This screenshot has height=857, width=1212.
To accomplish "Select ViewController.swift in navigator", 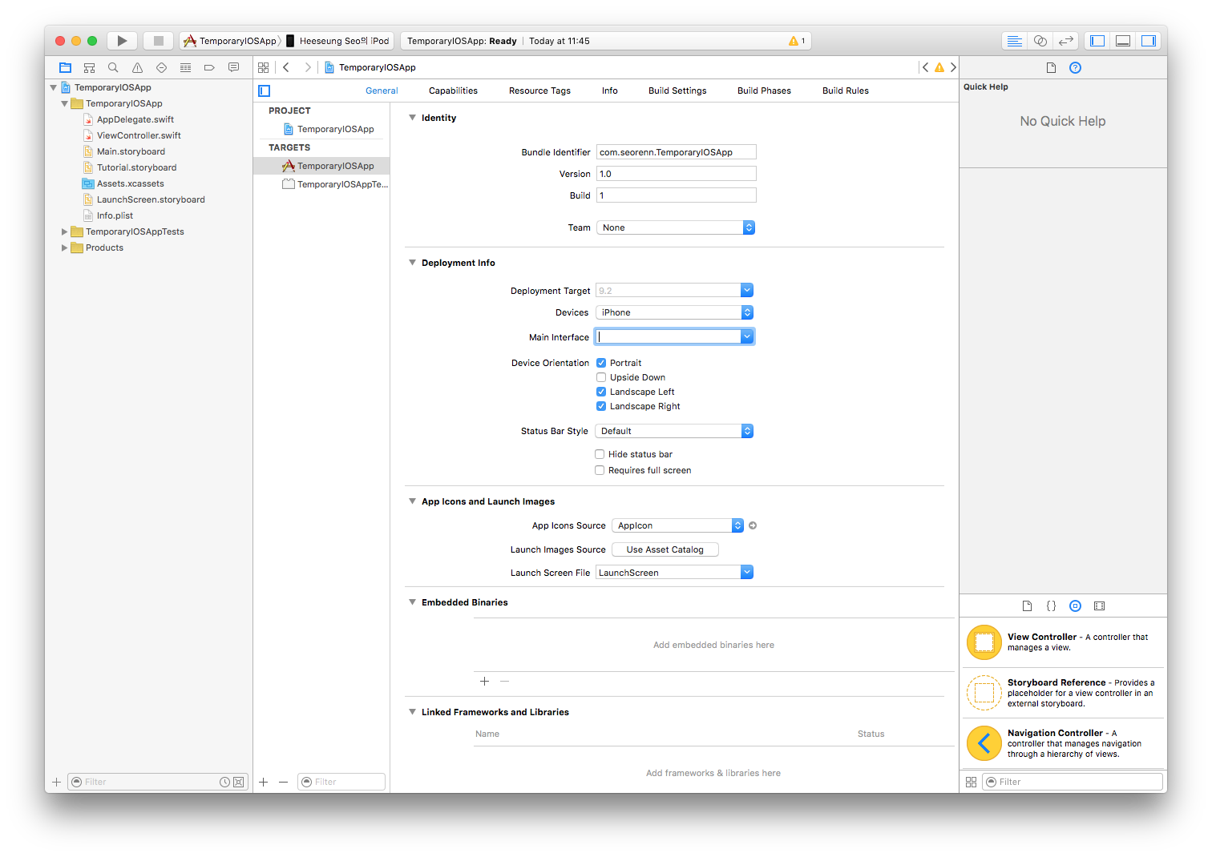I will [x=139, y=135].
